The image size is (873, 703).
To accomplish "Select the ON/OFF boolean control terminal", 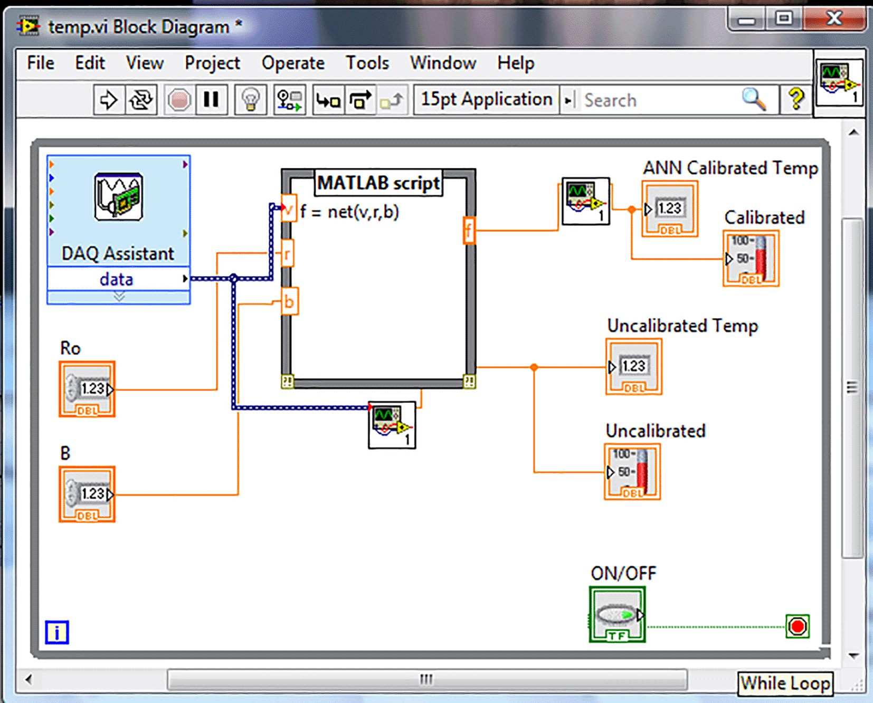I will point(618,615).
